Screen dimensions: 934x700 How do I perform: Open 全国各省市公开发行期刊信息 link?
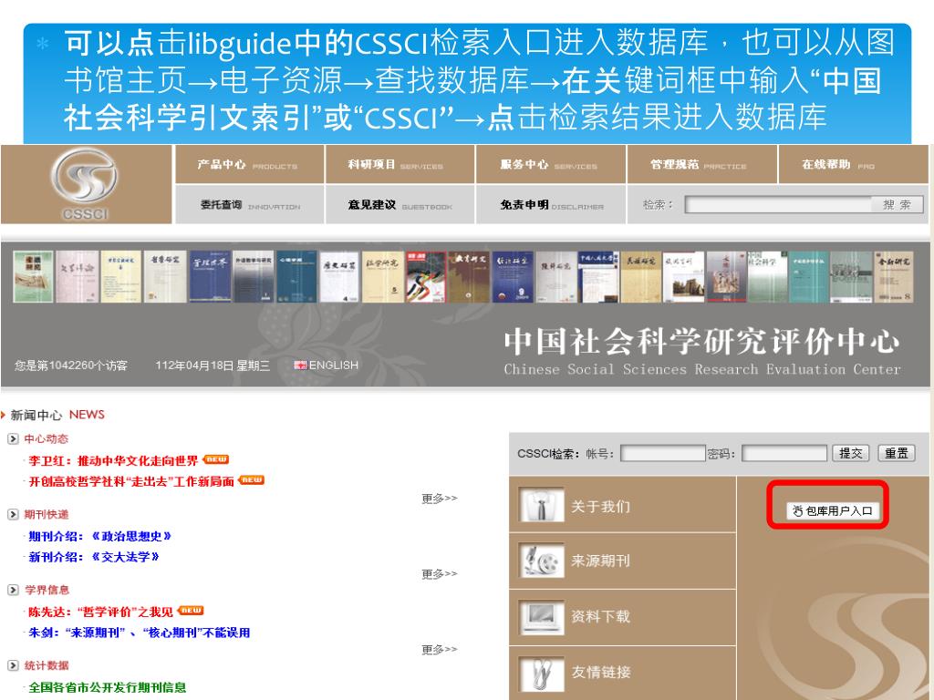(108, 687)
